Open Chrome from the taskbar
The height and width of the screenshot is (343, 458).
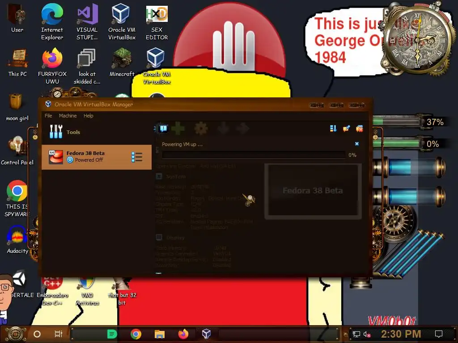tap(136, 334)
